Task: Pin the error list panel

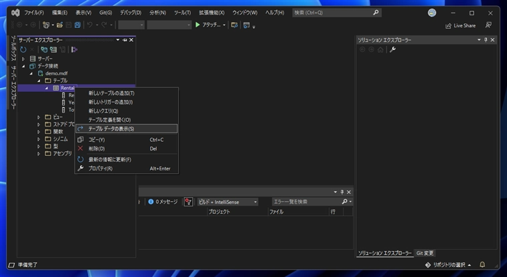Action: tap(342, 192)
